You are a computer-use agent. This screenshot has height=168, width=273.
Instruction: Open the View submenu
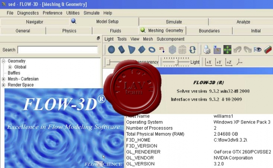coord(135,39)
